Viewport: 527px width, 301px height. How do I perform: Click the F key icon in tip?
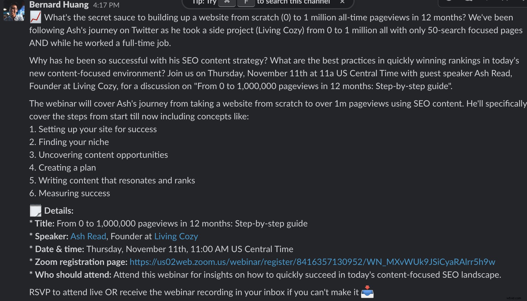(246, 2)
